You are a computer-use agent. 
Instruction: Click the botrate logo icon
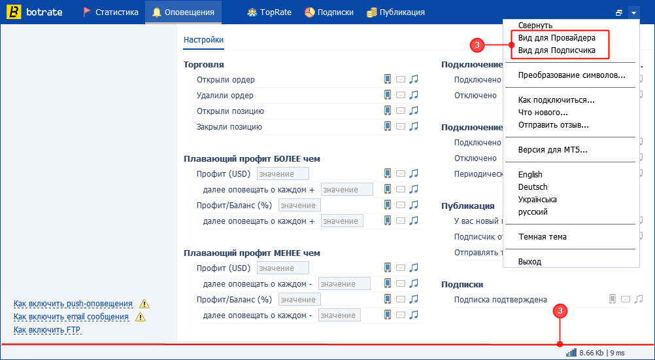point(14,12)
